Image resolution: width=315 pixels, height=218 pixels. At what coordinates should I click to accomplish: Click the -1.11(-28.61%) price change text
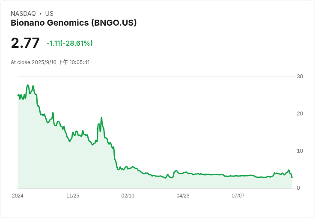point(70,43)
